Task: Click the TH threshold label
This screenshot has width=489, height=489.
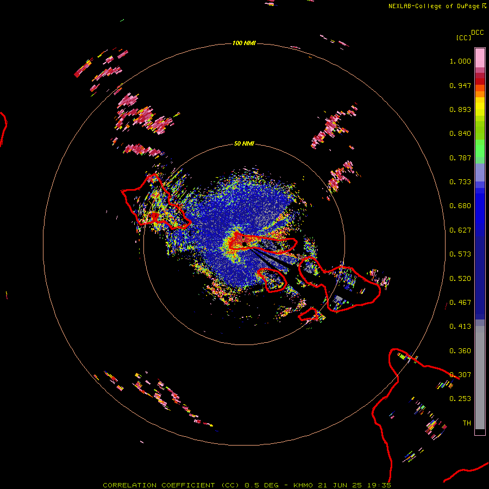Action: coord(467,423)
